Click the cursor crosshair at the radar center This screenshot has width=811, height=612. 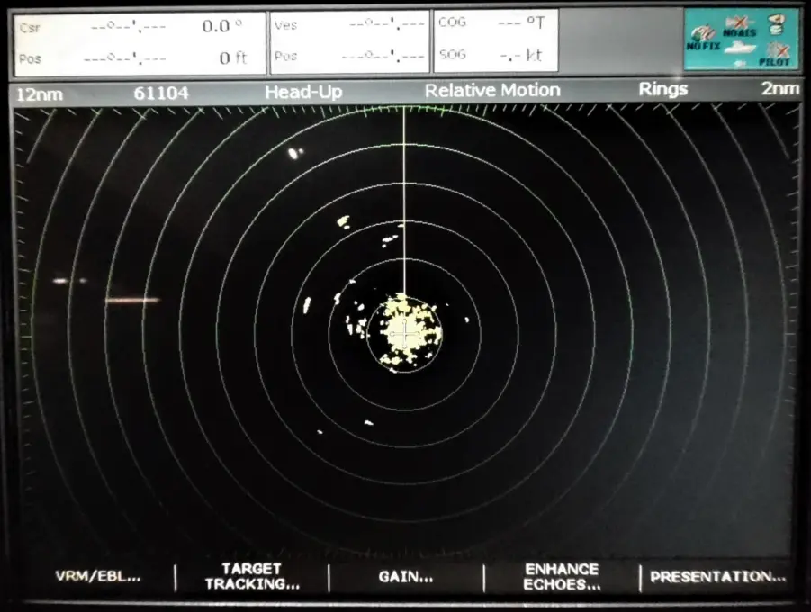pyautogui.click(x=404, y=333)
